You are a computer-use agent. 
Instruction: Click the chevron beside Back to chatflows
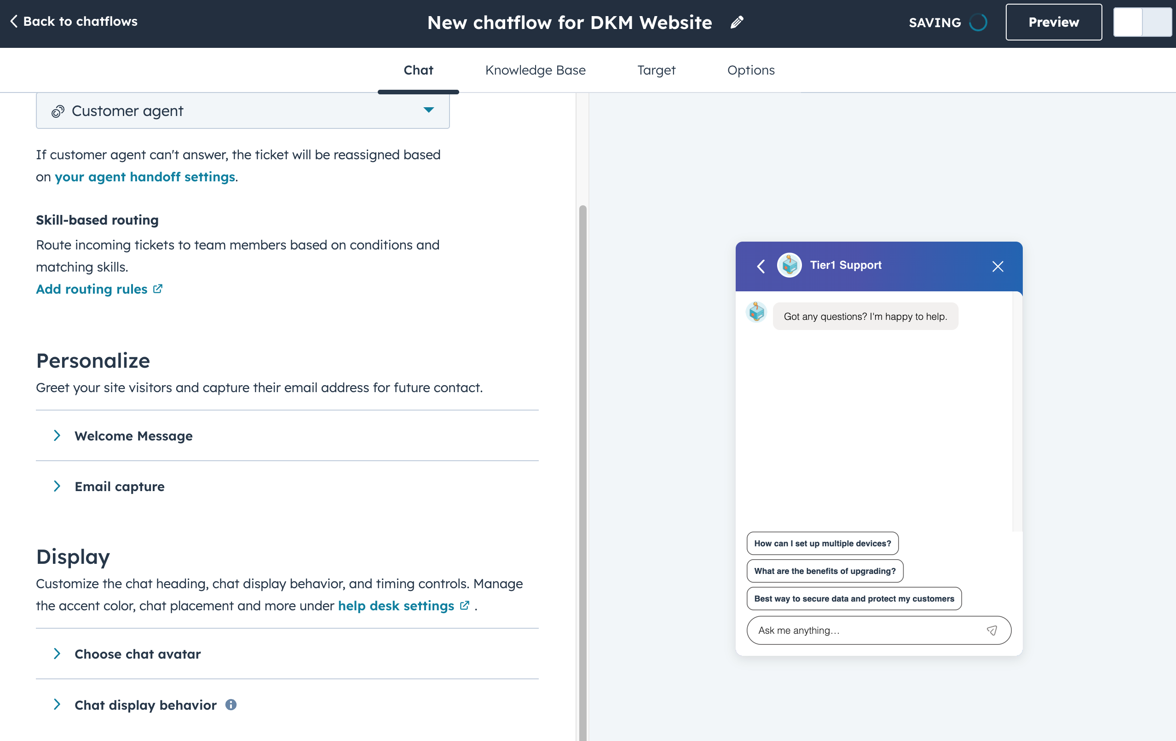[14, 22]
